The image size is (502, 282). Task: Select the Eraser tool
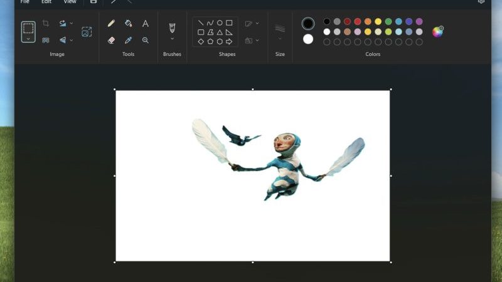click(111, 40)
